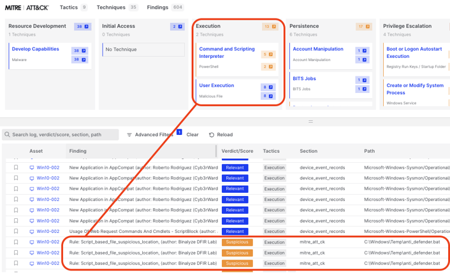Select the Resource Development tactic title
Viewport: 450px width, 273px height.
tap(37, 26)
